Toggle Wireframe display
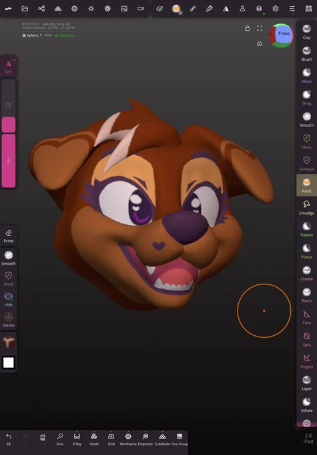The height and width of the screenshot is (455, 317). [128, 439]
